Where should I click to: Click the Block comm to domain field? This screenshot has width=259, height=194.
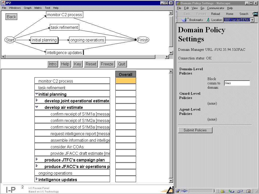(237, 83)
